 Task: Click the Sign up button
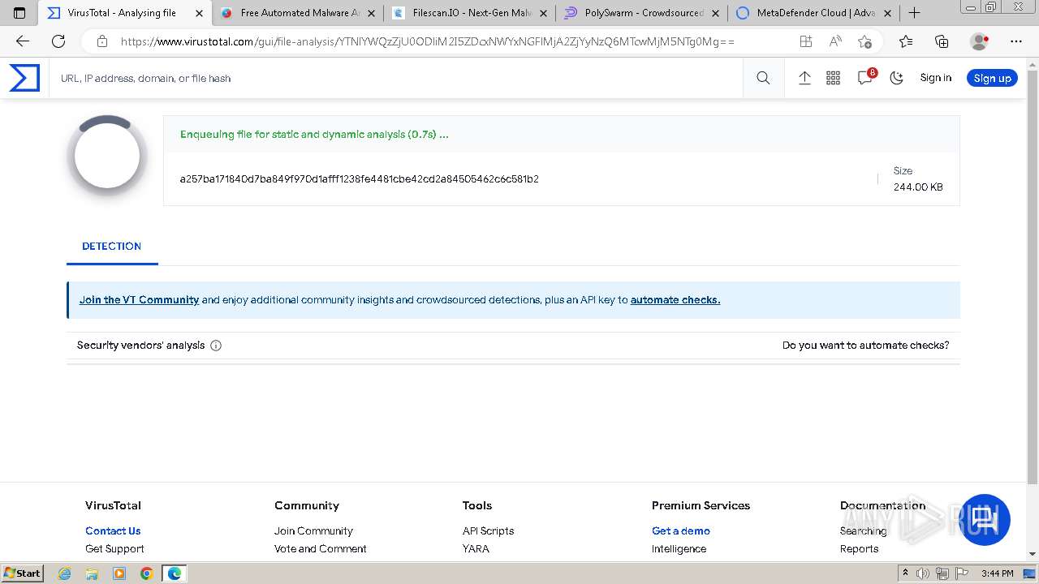pos(992,78)
